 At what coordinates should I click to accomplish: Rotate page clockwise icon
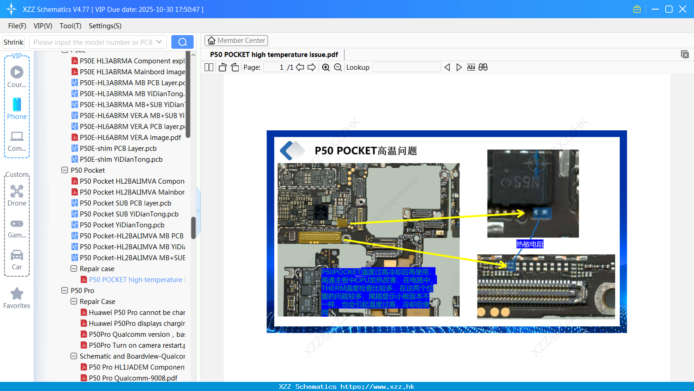[235, 67]
